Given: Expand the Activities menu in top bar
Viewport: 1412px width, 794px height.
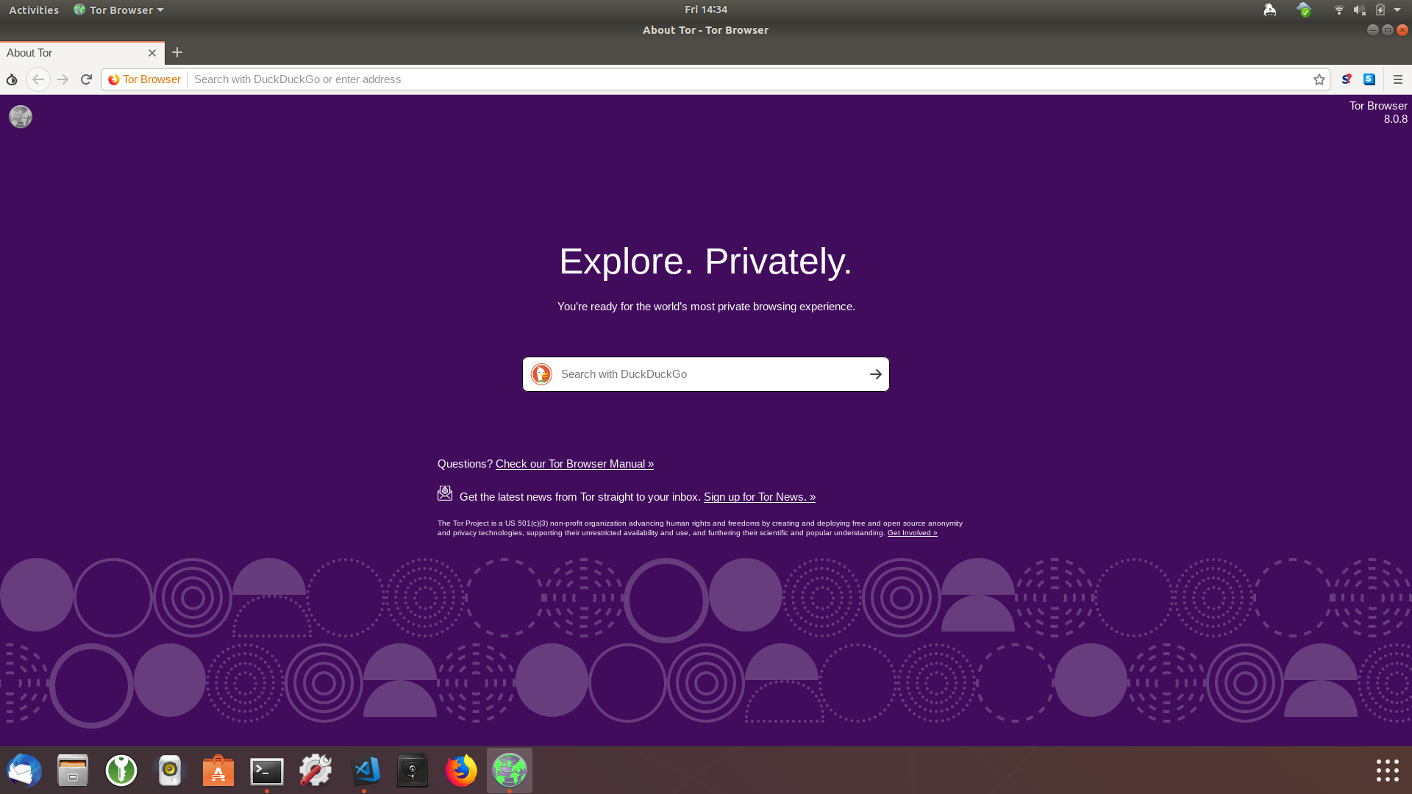Looking at the screenshot, I should tap(33, 10).
